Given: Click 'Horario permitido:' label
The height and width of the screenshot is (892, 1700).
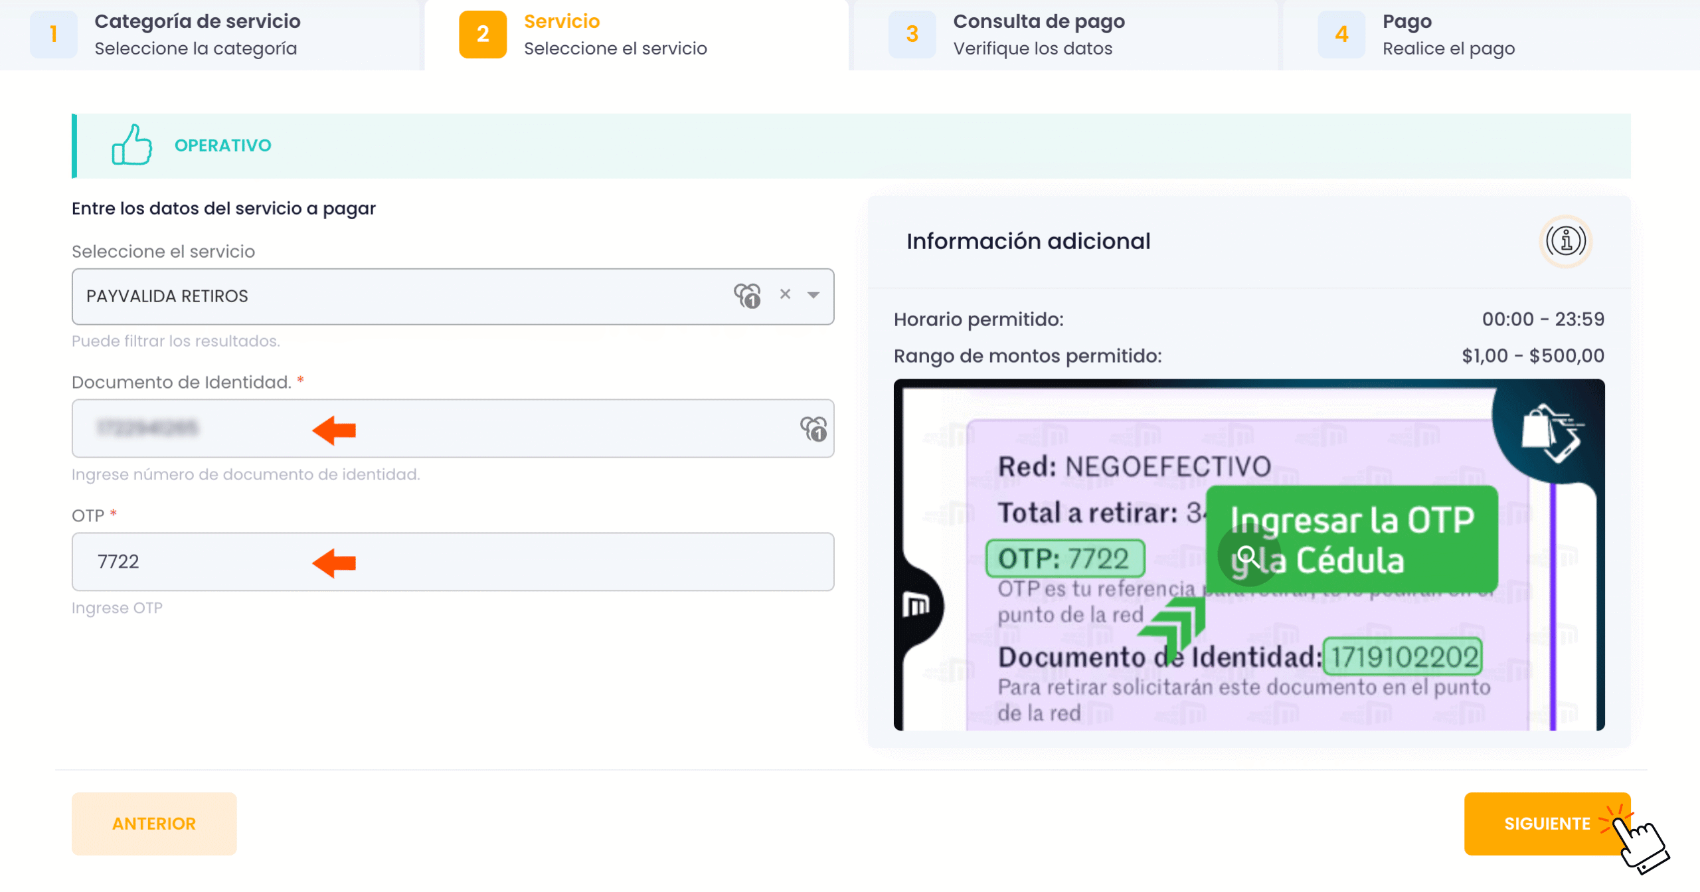Looking at the screenshot, I should 979,319.
